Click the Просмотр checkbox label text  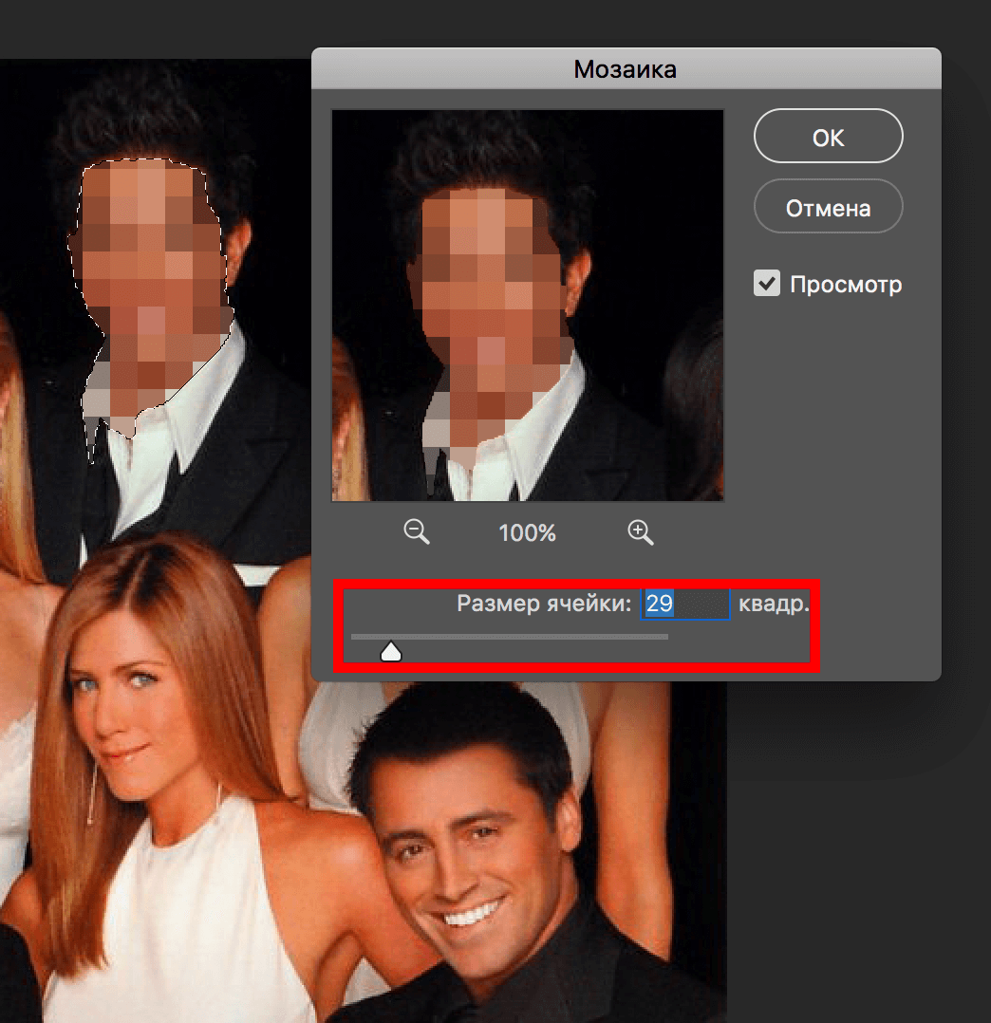click(x=845, y=284)
